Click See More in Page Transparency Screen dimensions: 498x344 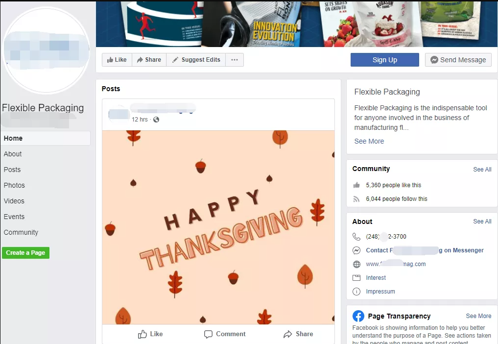pos(478,316)
